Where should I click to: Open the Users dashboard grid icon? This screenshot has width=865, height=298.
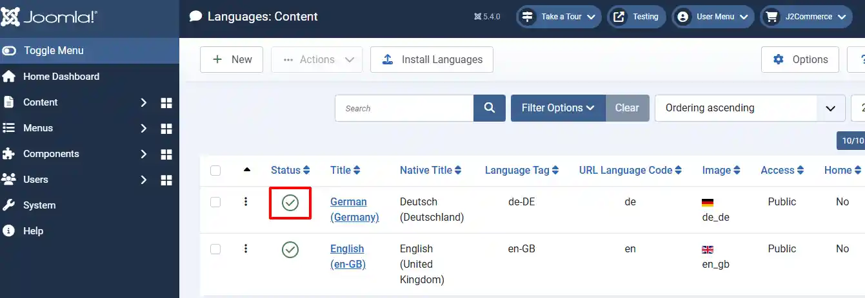point(166,180)
